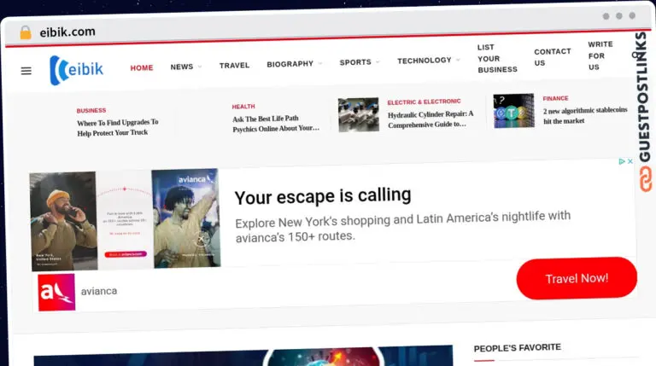Open the Travel menu item
The image size is (656, 366).
point(234,65)
